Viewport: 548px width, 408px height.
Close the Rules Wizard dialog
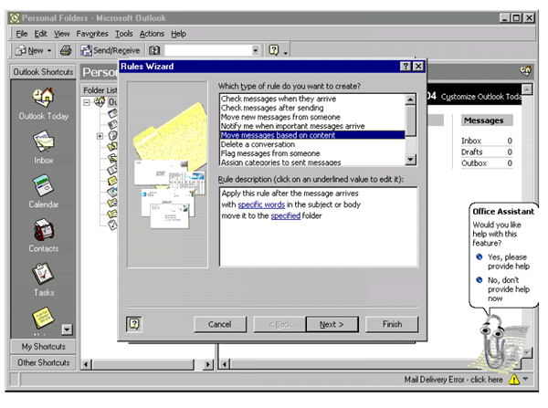[x=418, y=67]
